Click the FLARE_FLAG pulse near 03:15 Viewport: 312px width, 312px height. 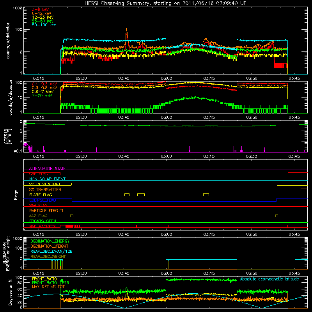point(206,195)
